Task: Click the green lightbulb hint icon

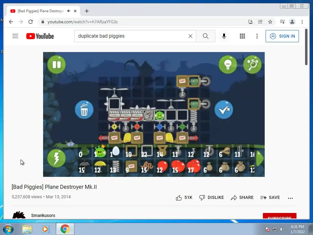Action: (228, 65)
